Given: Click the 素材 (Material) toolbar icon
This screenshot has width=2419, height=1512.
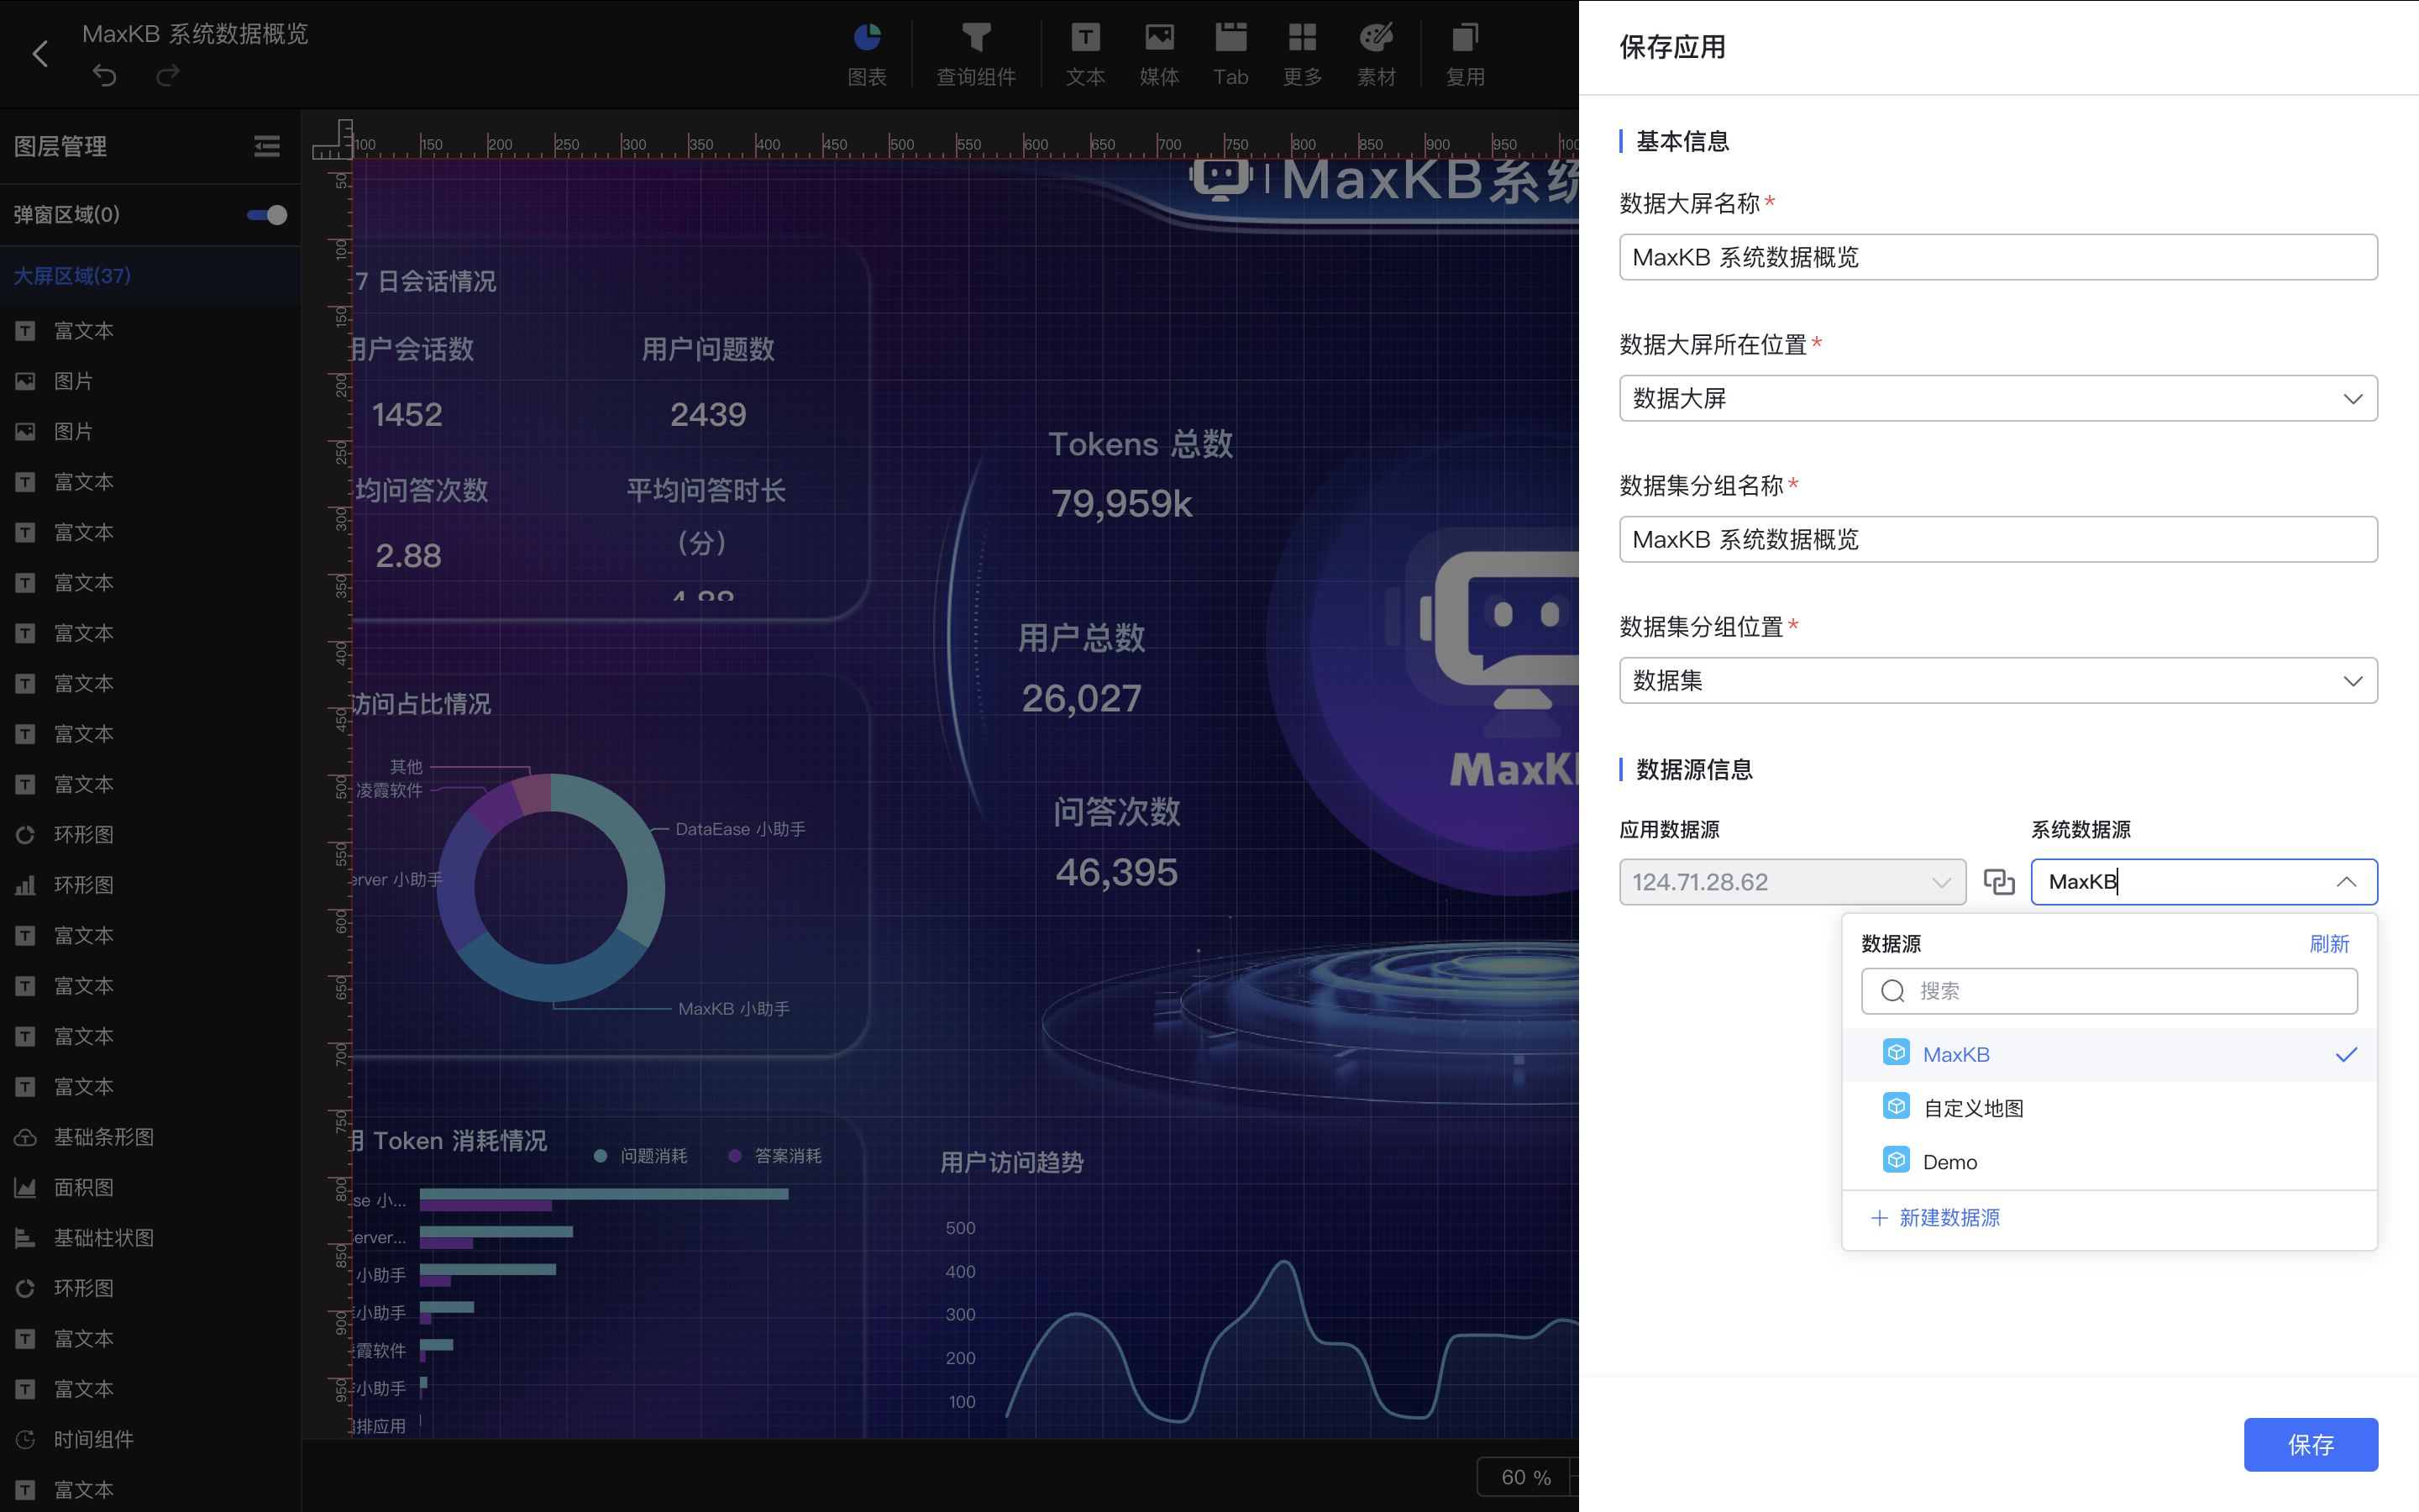Looking at the screenshot, I should (1376, 52).
